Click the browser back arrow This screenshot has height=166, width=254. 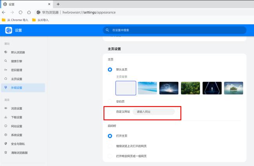coord(4,12)
